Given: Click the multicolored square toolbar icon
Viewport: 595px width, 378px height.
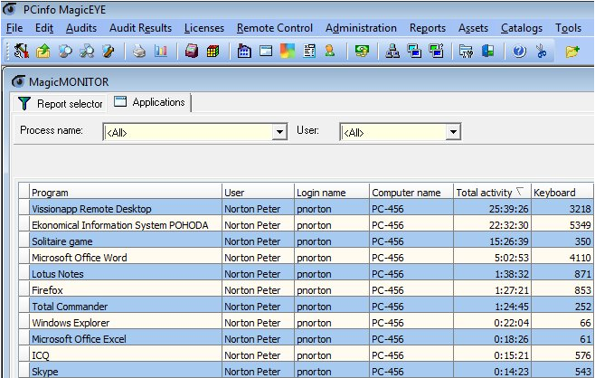Looking at the screenshot, I should pyautogui.click(x=288, y=51).
